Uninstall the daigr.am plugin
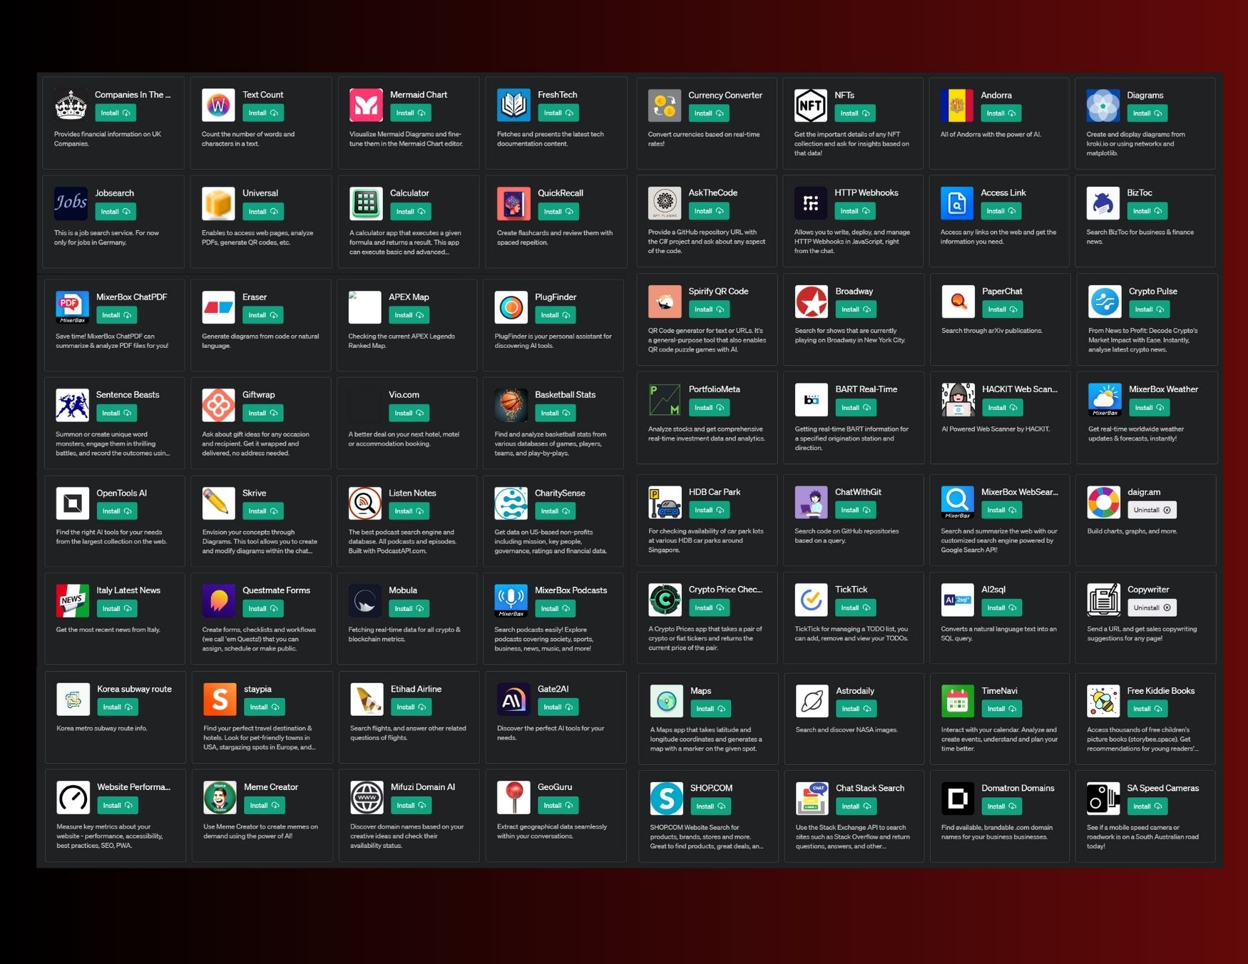This screenshot has width=1248, height=964. (x=1152, y=510)
